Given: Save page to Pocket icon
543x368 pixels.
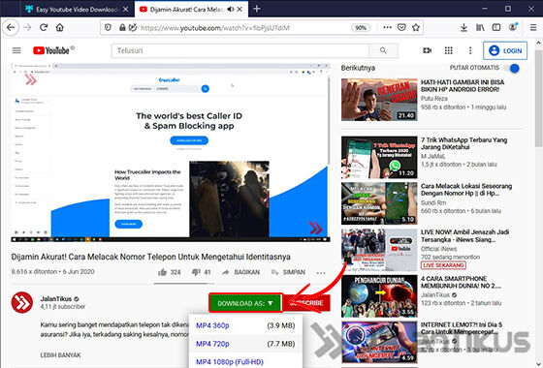Looking at the screenshot, I should click(401, 28).
